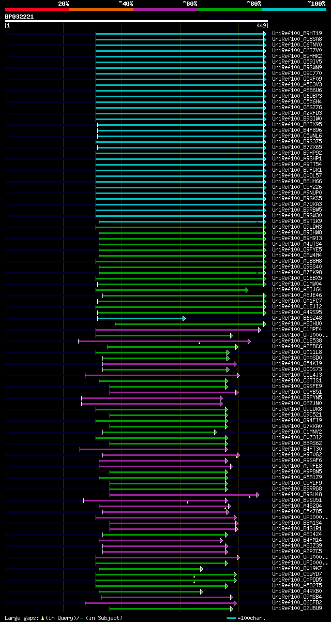Click the red 20% identity legend segment
This screenshot has width=331, height=622.
pos(37,9)
